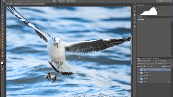Toggle the 'Масшт. перетаскиванием' checkbox
Screen dimensions: 173x97
pyautogui.click(x=36, y=1)
